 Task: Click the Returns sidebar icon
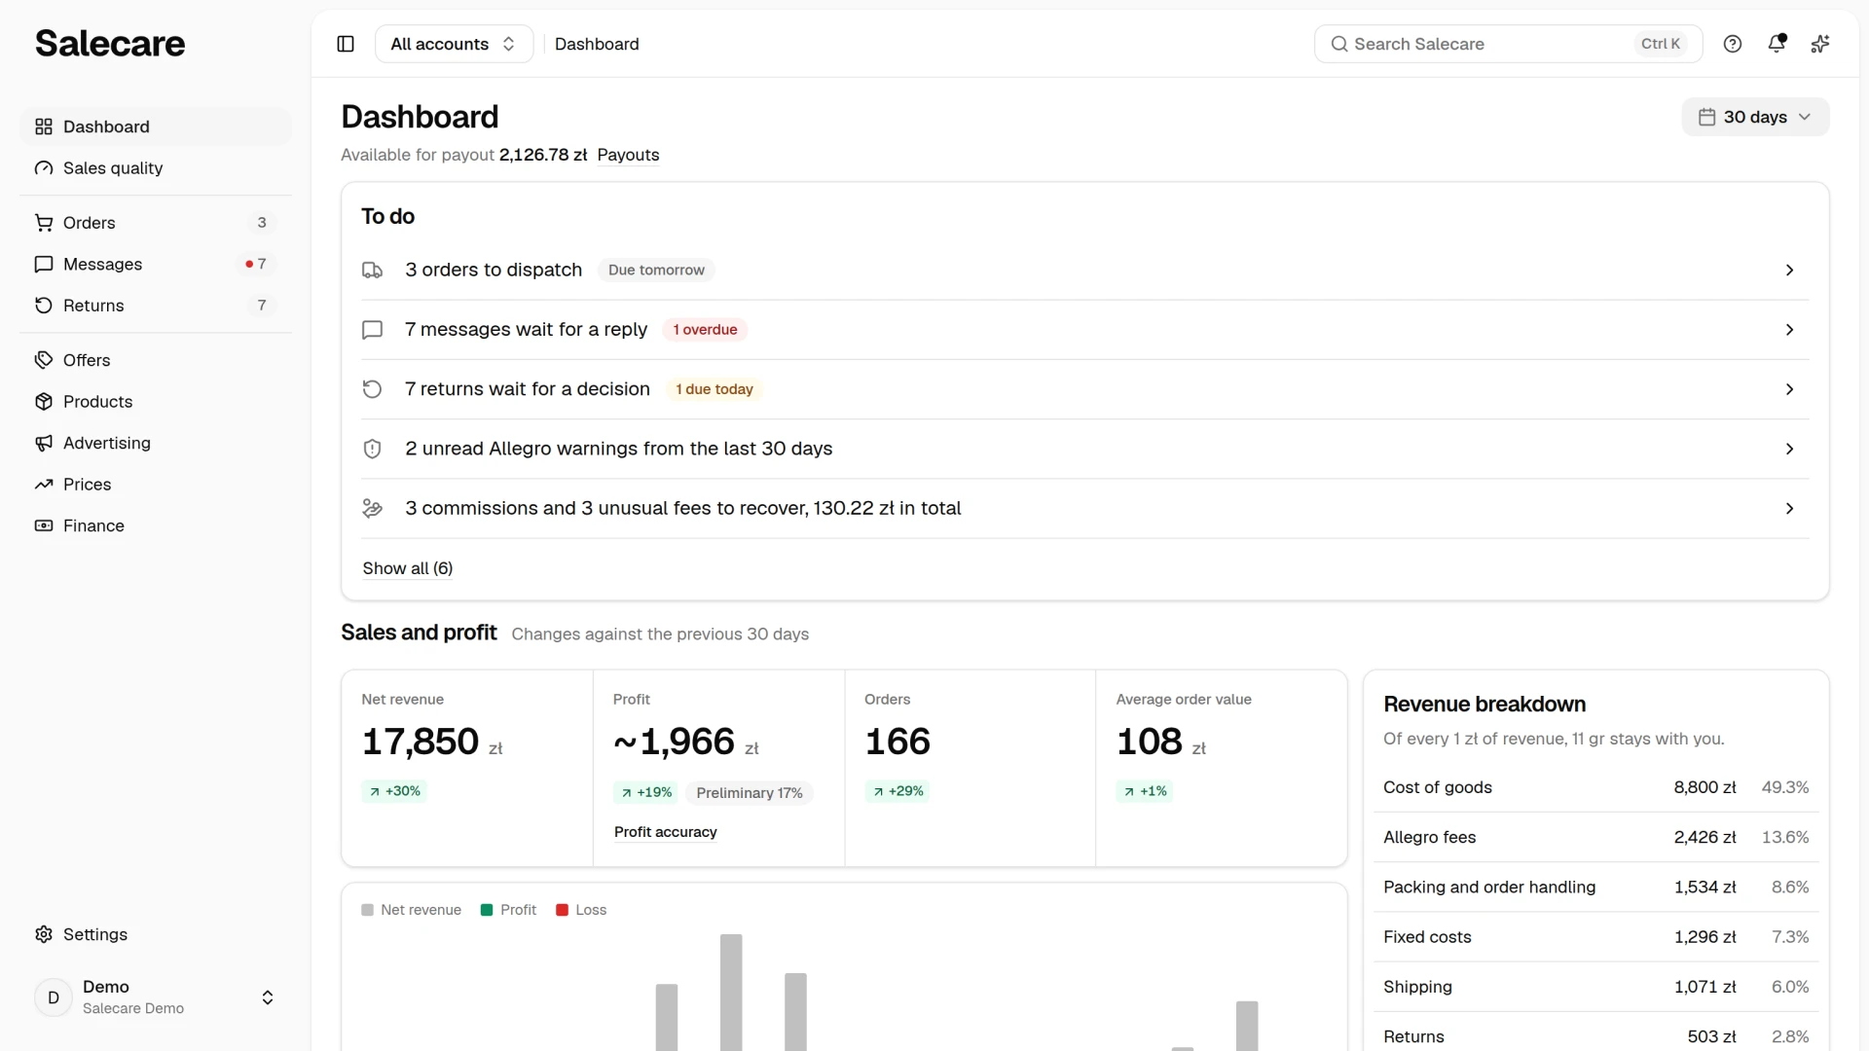click(x=44, y=306)
